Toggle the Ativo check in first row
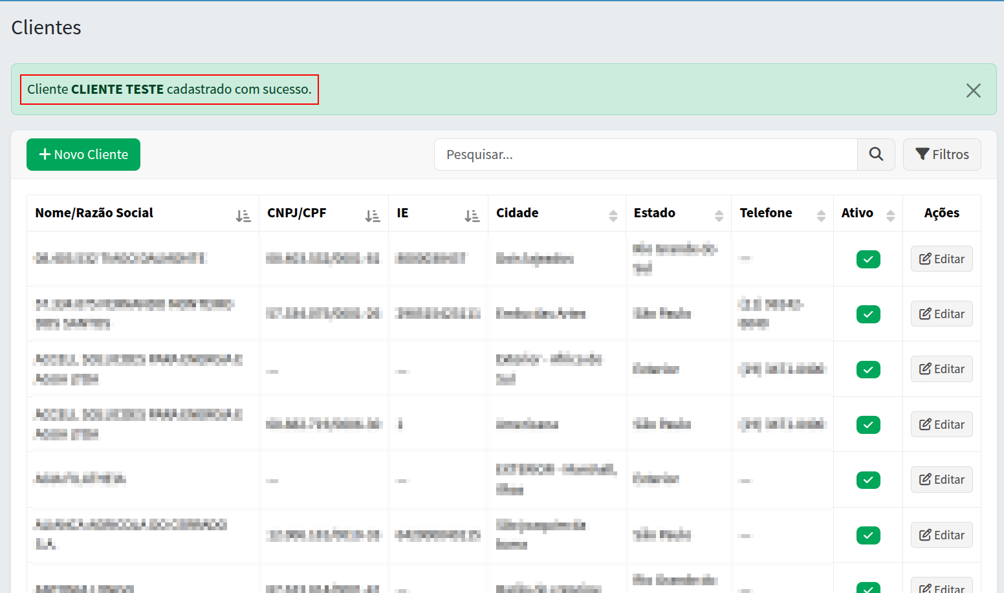 pos(868,259)
